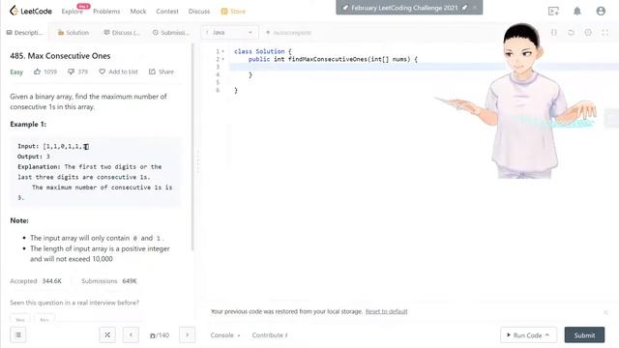Reset code with the refresh icon
Viewport: 619px width, 348px height.
click(571, 32)
